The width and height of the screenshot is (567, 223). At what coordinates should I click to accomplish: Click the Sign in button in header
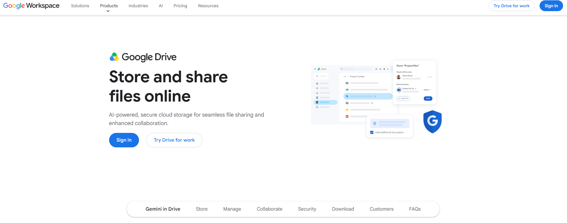click(551, 6)
